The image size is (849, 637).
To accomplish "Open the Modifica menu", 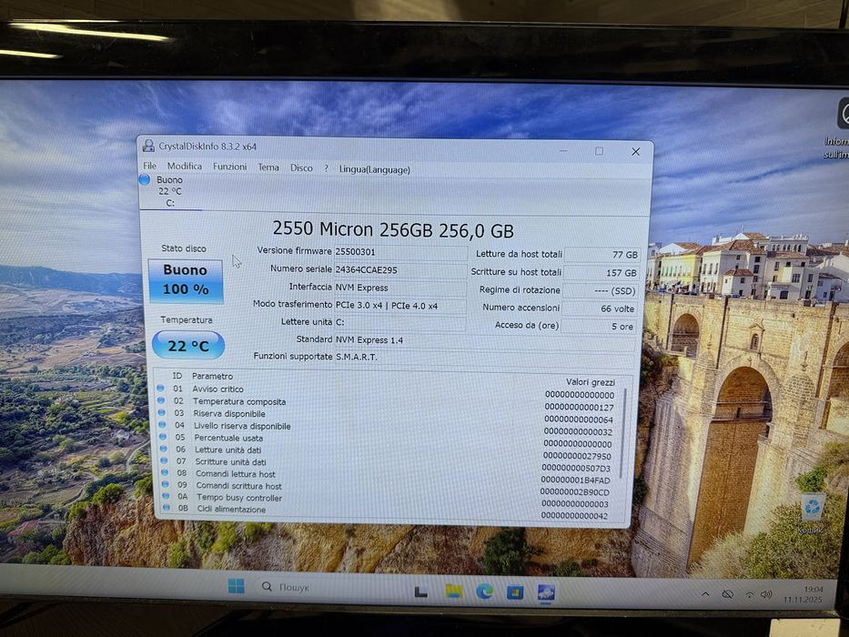I will point(184,167).
